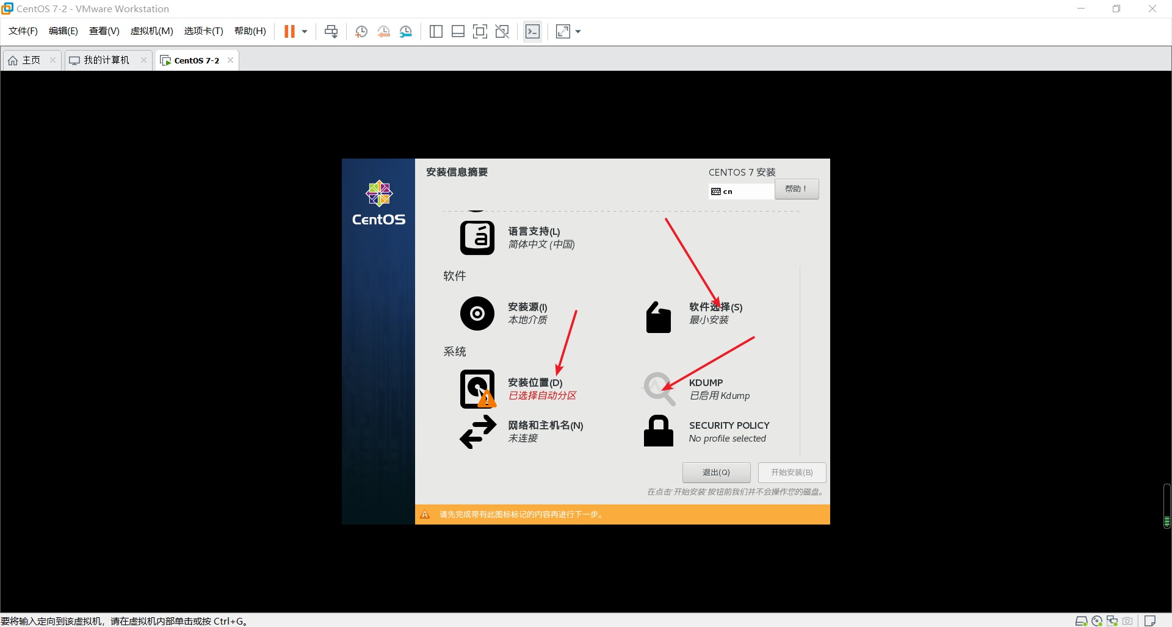
Task: Click the VMware Workstation title bar app icon
Action: (x=7, y=9)
